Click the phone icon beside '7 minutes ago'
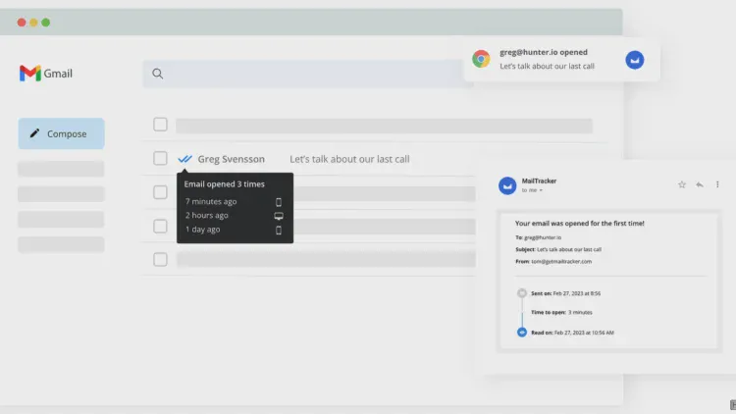The width and height of the screenshot is (736, 414). click(279, 202)
